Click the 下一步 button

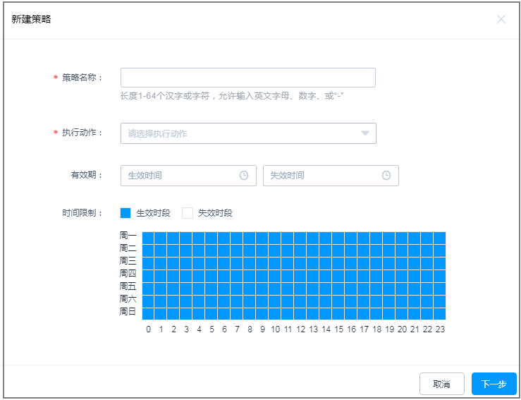[x=494, y=384]
